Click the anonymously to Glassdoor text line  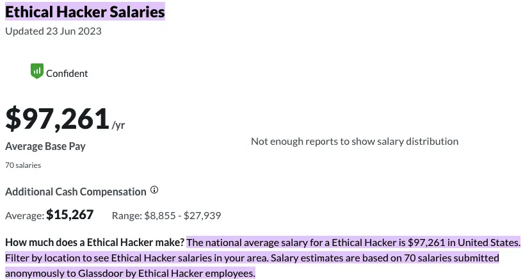coord(130,274)
